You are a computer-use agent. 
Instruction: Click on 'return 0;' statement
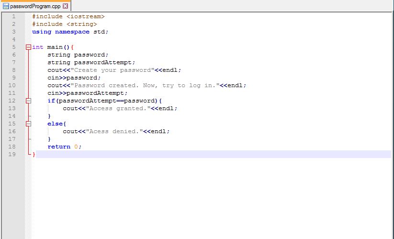tap(65, 147)
